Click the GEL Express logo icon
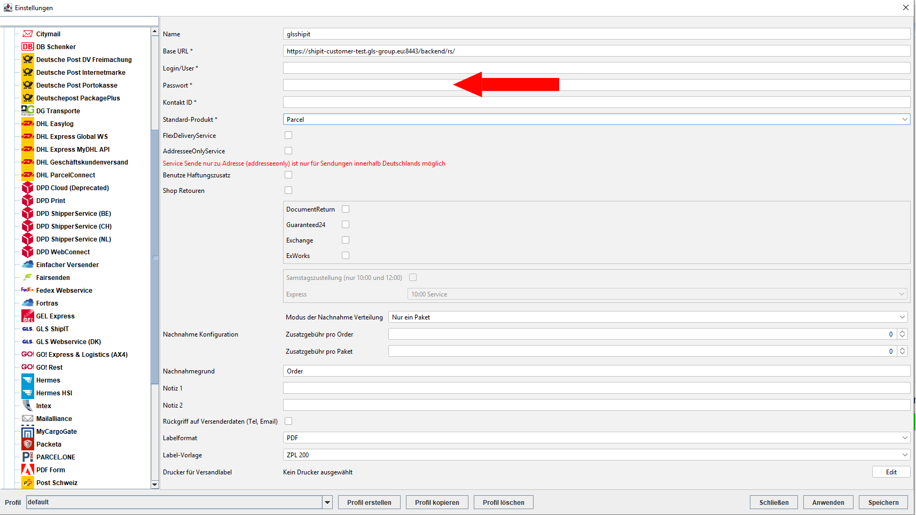The height and width of the screenshot is (515, 916). (28, 316)
